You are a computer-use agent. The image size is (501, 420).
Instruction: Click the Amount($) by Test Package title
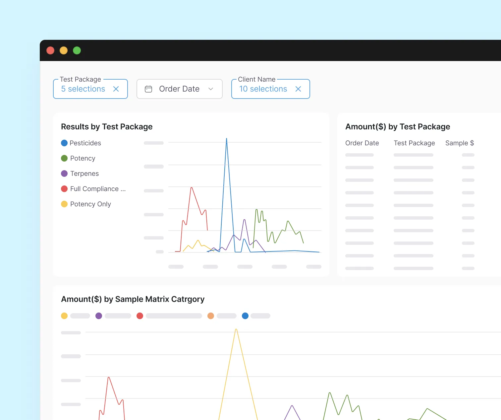tap(398, 127)
